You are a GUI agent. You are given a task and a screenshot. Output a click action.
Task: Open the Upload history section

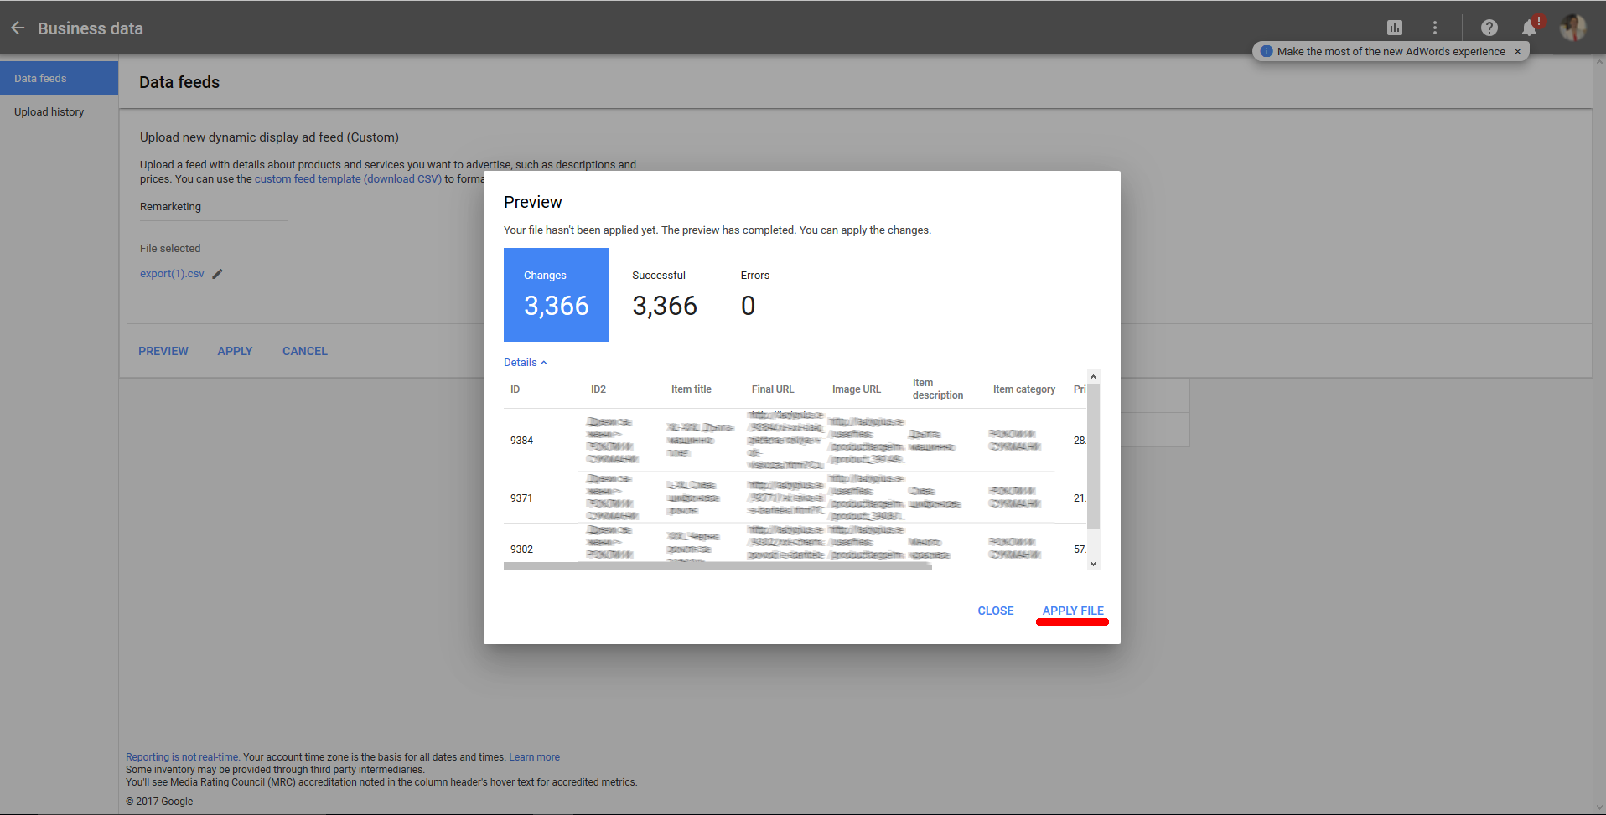click(49, 111)
